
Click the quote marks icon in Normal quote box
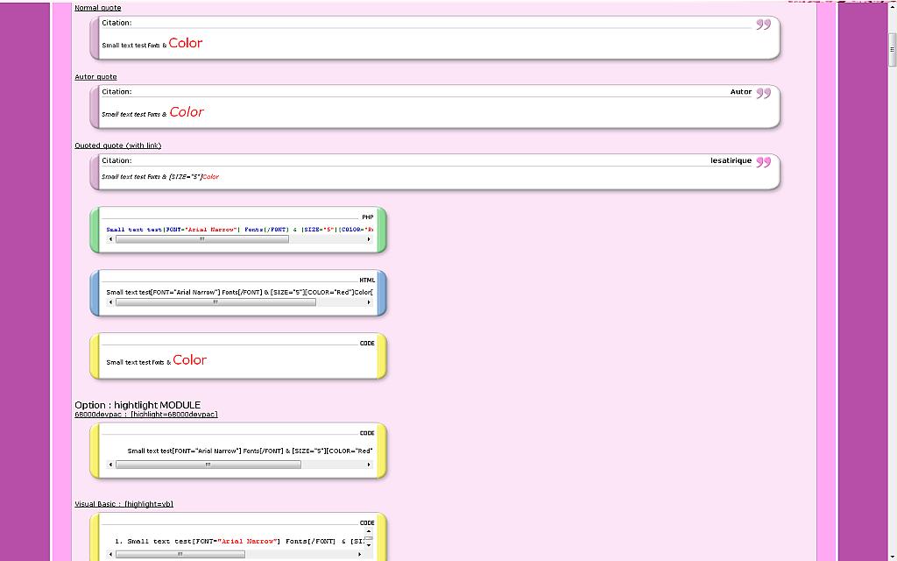763,25
